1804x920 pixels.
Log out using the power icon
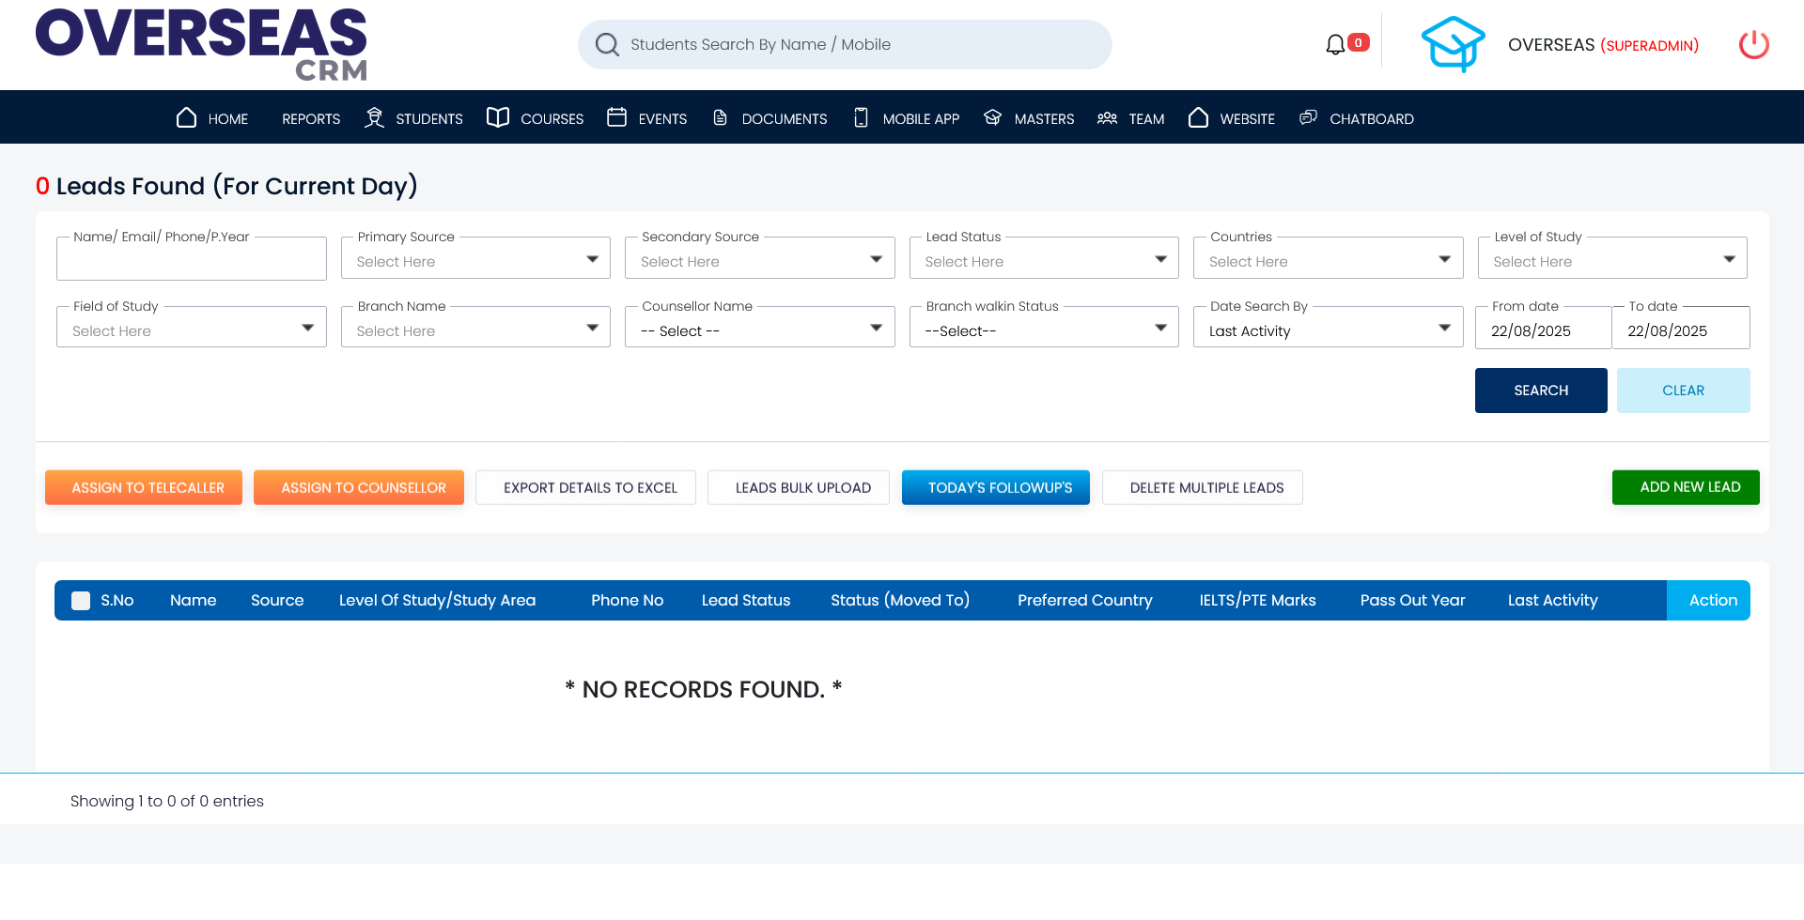tap(1753, 44)
